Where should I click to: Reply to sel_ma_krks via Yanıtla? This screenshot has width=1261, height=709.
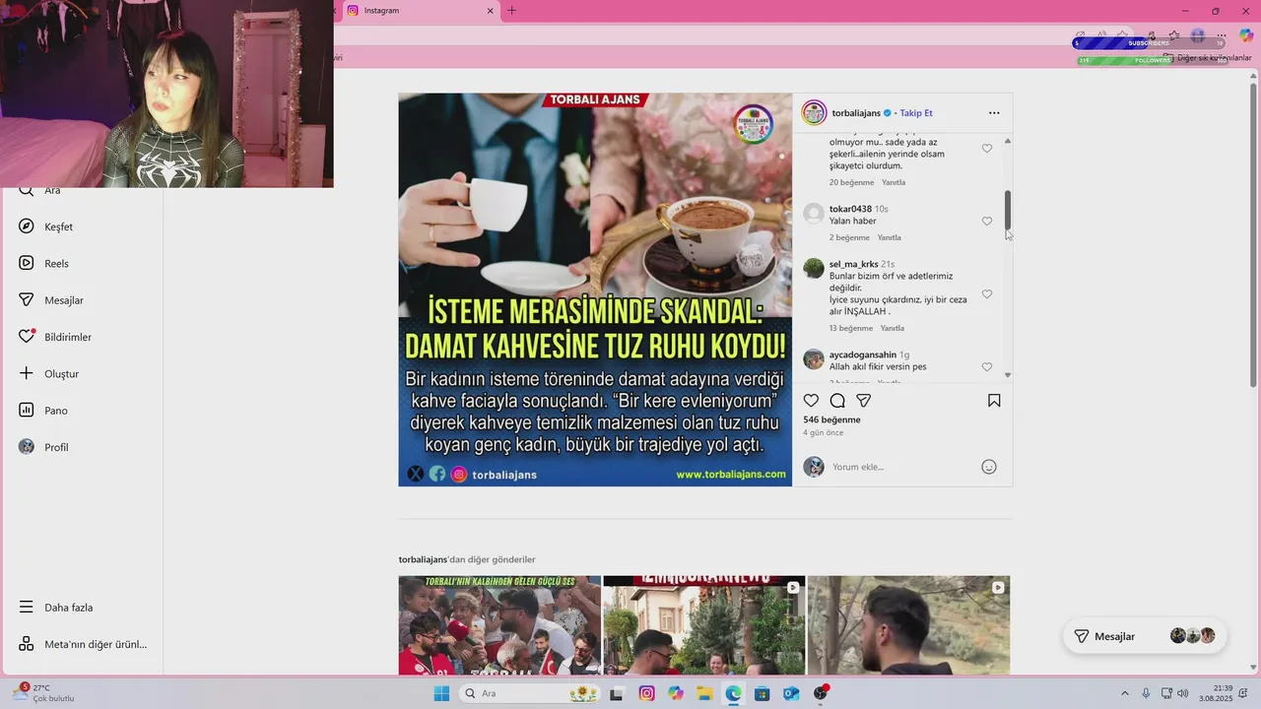[893, 328]
